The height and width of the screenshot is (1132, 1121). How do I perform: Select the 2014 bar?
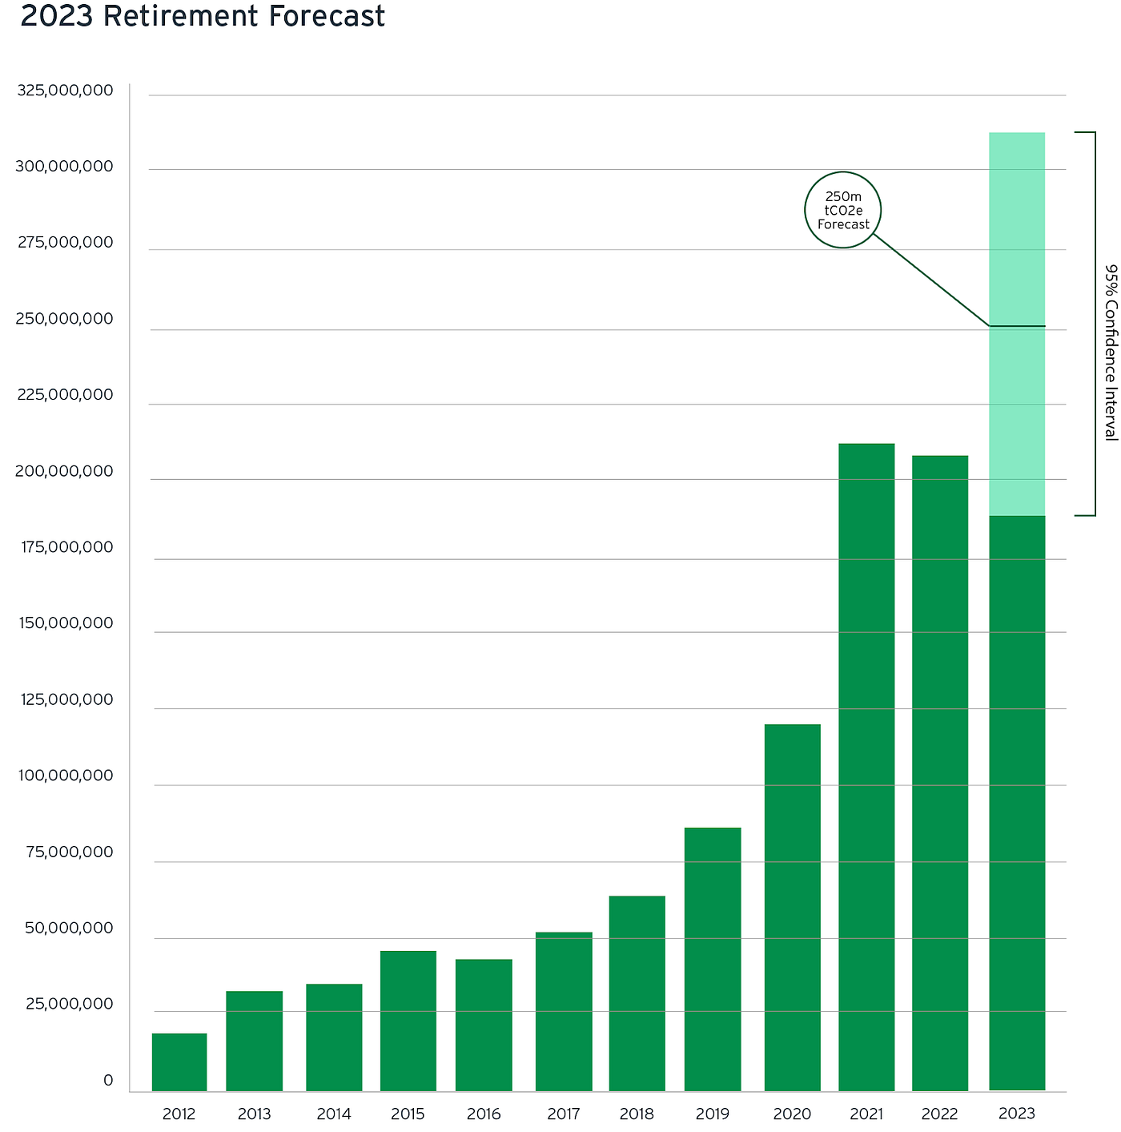pos(334,1037)
